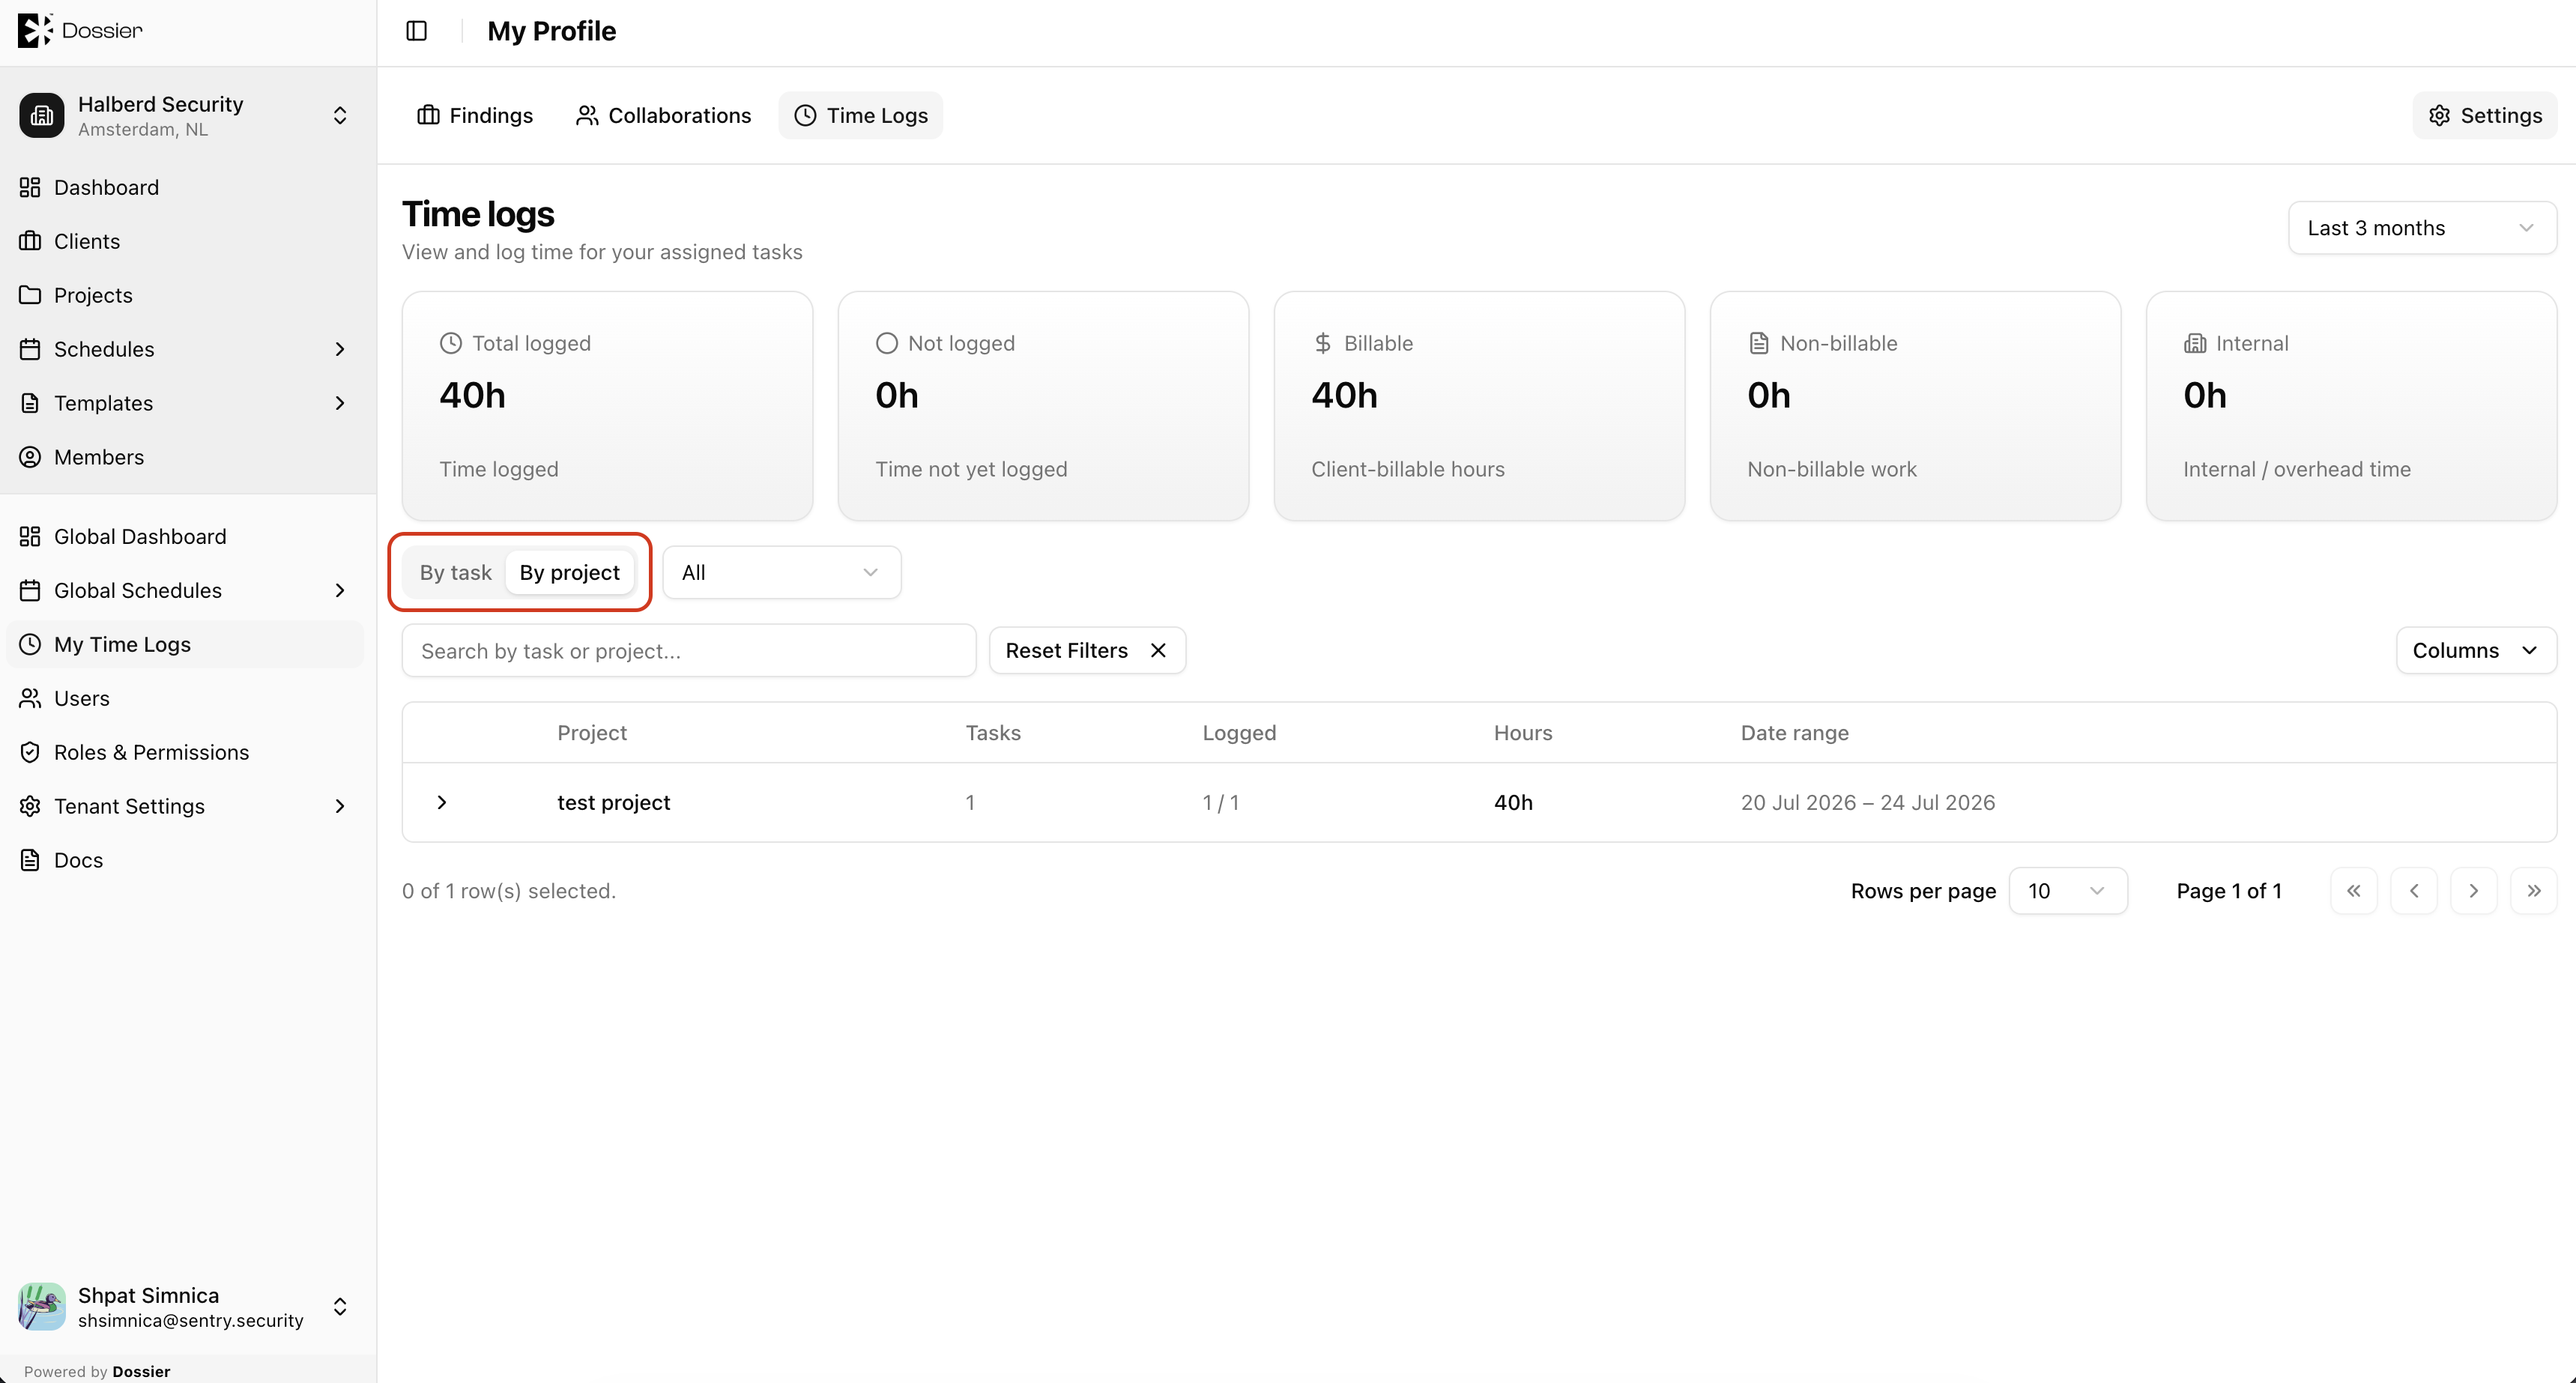Go to the previous page

click(2413, 890)
